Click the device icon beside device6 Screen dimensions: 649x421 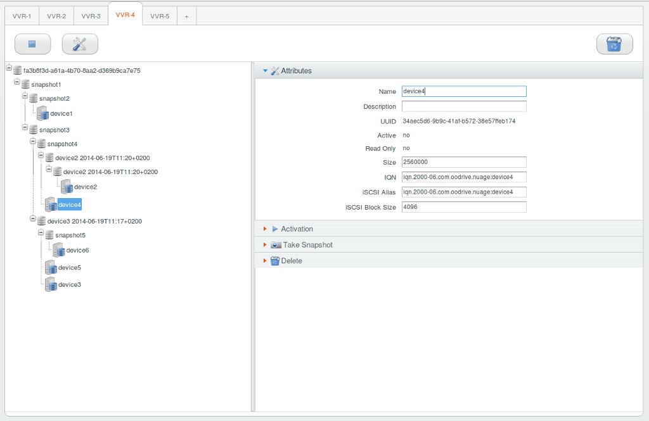[58, 250]
